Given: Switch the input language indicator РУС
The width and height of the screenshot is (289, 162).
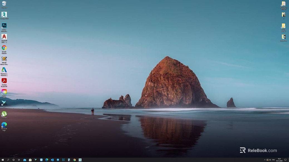Looking at the screenshot, I should (x=273, y=160).
